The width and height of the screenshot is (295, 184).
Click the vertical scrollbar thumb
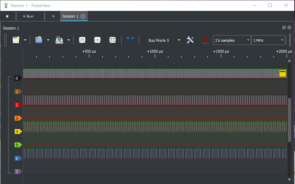tap(289, 120)
